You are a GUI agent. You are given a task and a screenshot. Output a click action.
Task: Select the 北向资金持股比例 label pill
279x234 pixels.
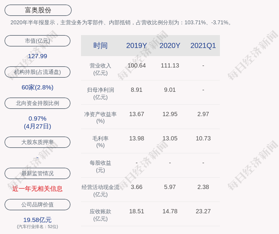tap(37, 103)
